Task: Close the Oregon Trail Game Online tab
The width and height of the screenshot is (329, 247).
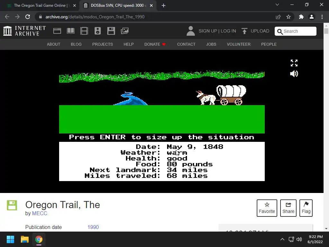Action: 75,5
